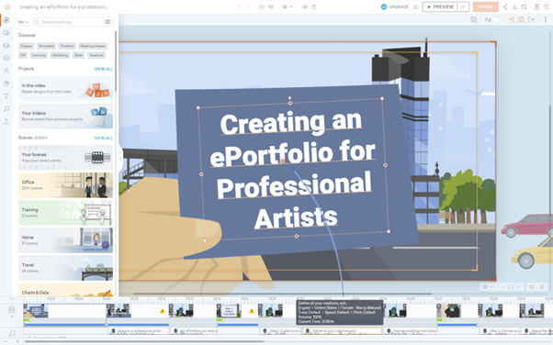Select the first scene thumbnail in timeline
This screenshot has width=553, height=345.
[x=36, y=311]
